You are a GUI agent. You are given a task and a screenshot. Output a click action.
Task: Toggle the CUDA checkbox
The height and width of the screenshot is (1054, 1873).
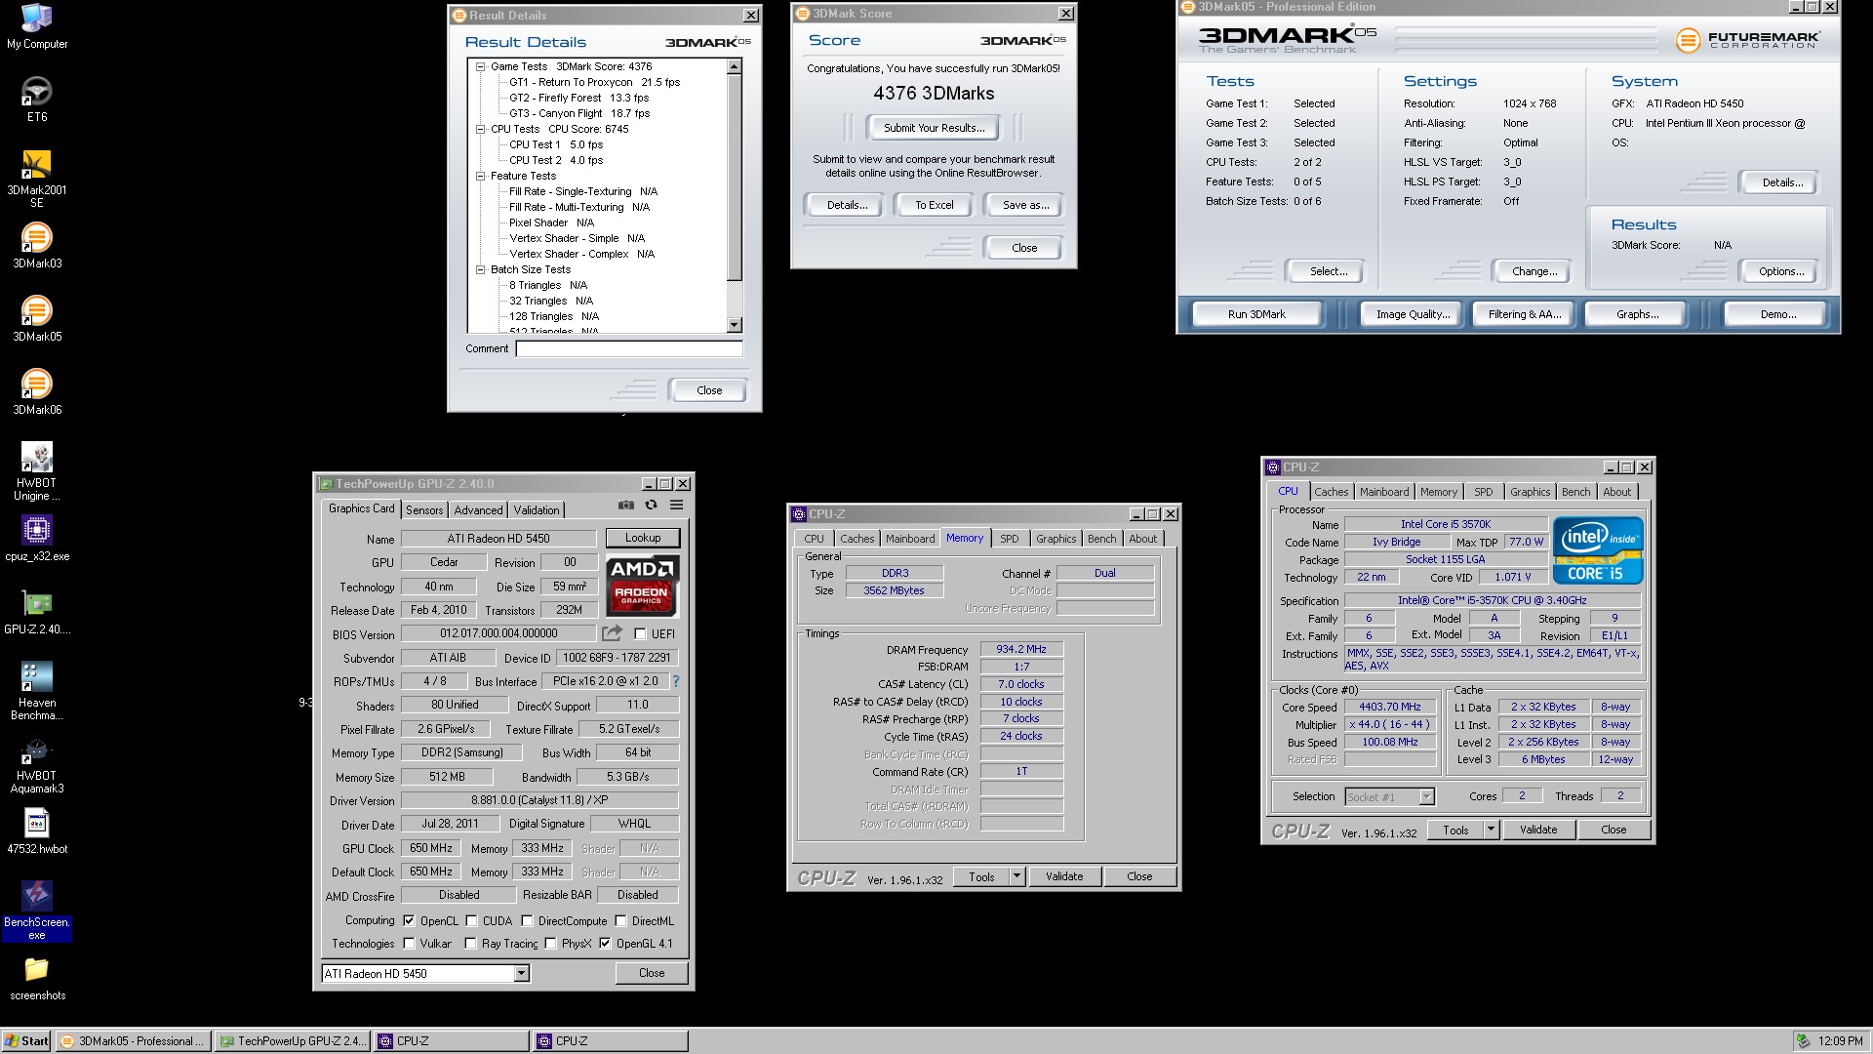pos(471,920)
